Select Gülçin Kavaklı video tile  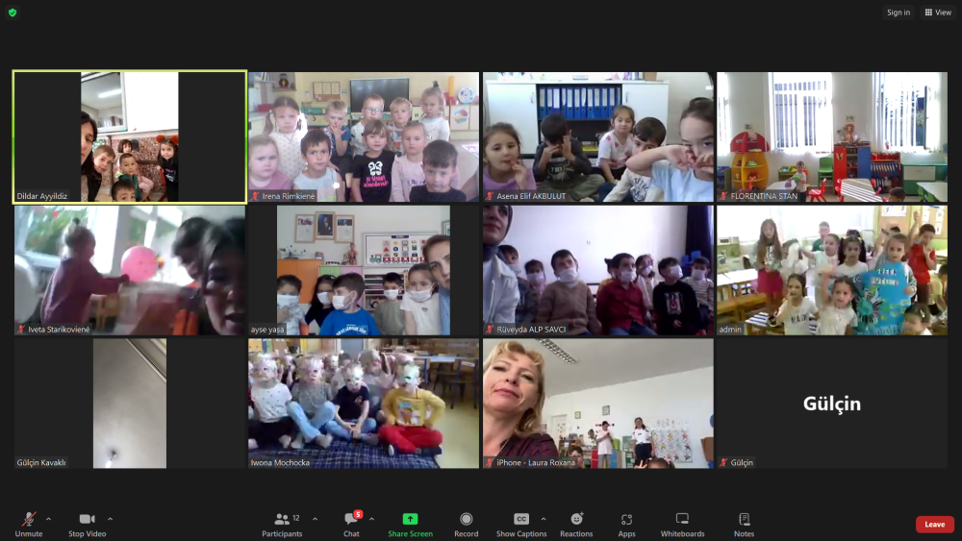click(130, 404)
